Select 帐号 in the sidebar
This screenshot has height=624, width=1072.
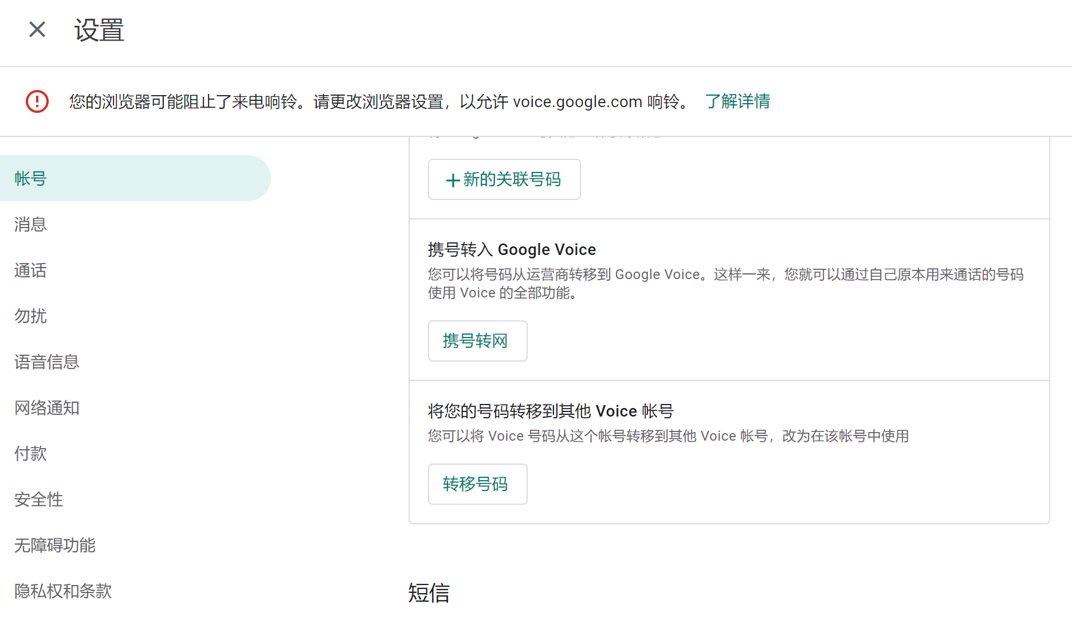coord(31,178)
